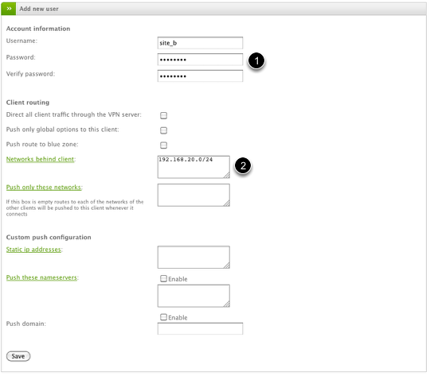Click the Static ip addresses text area

pos(193,257)
